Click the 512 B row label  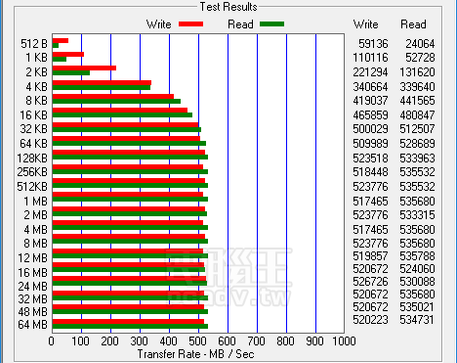click(34, 44)
